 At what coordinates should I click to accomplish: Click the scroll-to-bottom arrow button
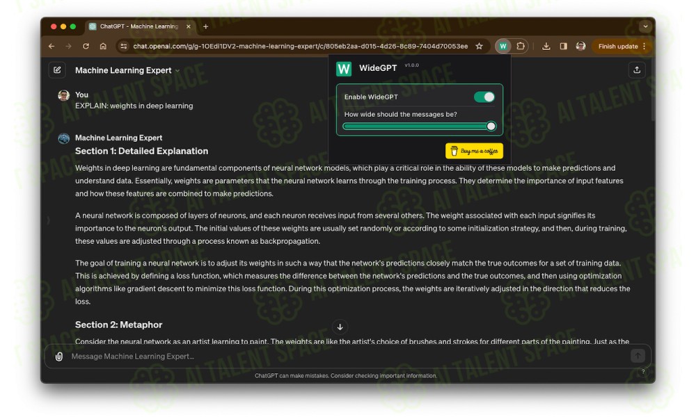[340, 327]
